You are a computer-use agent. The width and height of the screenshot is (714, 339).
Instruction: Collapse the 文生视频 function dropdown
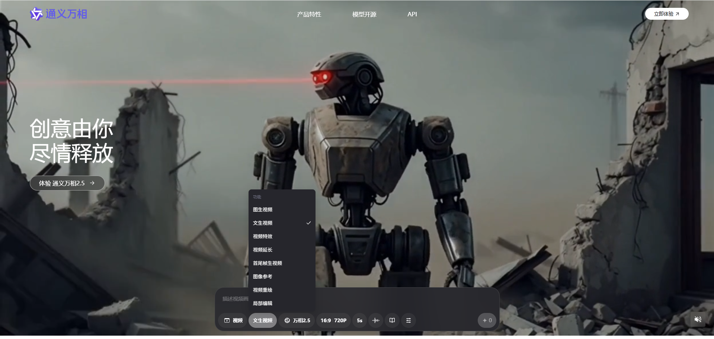[x=263, y=320]
